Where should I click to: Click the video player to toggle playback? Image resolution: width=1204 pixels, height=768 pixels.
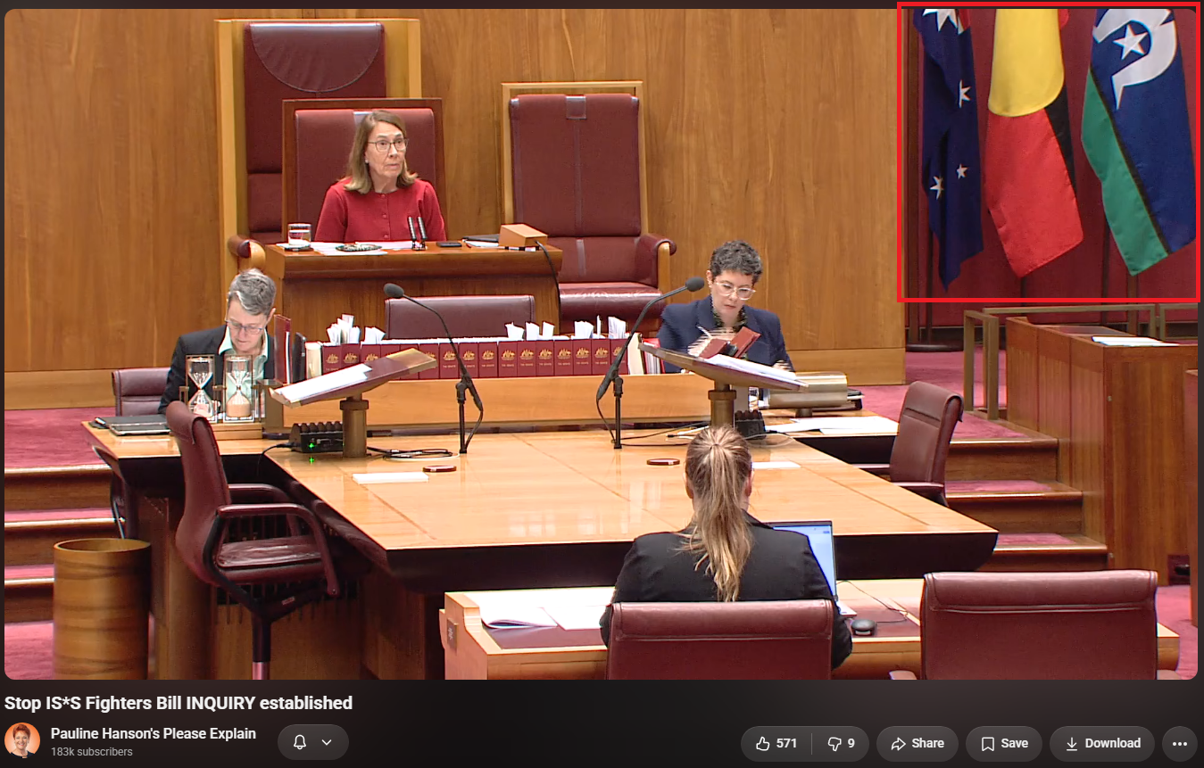pos(601,344)
